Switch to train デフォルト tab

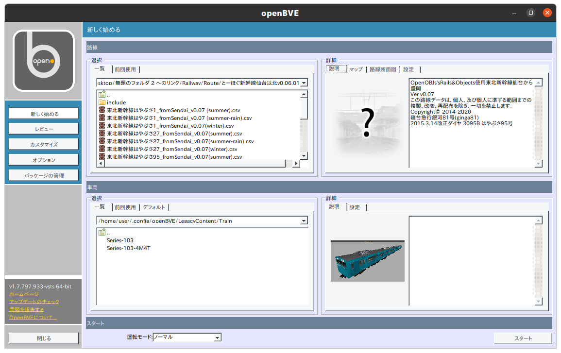(x=154, y=207)
